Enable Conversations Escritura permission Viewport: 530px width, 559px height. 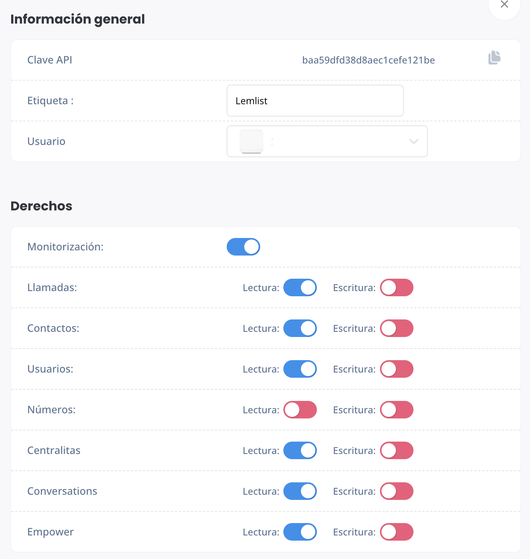[397, 491]
